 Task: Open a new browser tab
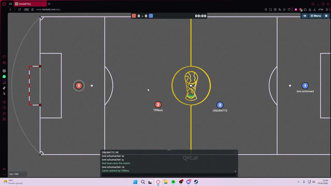click(x=49, y=4)
